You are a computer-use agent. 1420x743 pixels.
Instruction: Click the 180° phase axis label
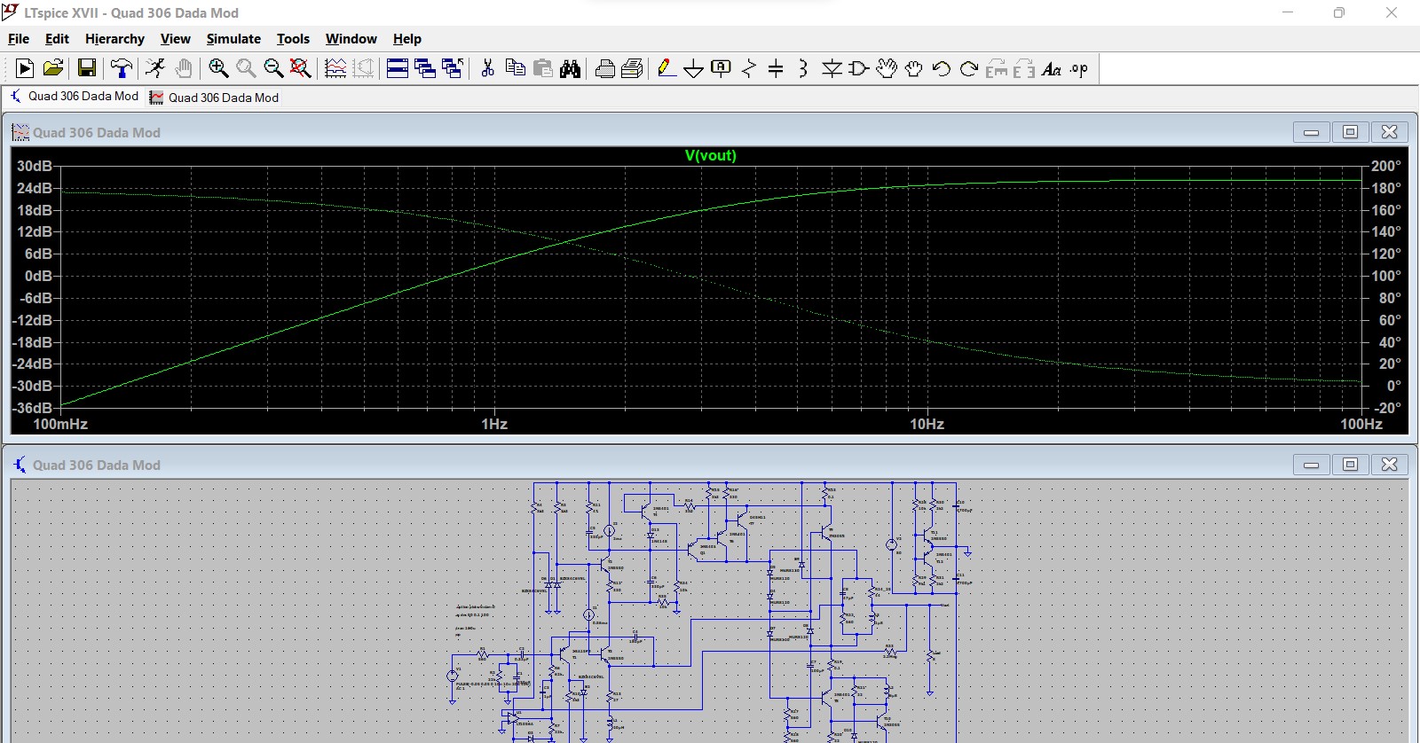click(x=1385, y=188)
